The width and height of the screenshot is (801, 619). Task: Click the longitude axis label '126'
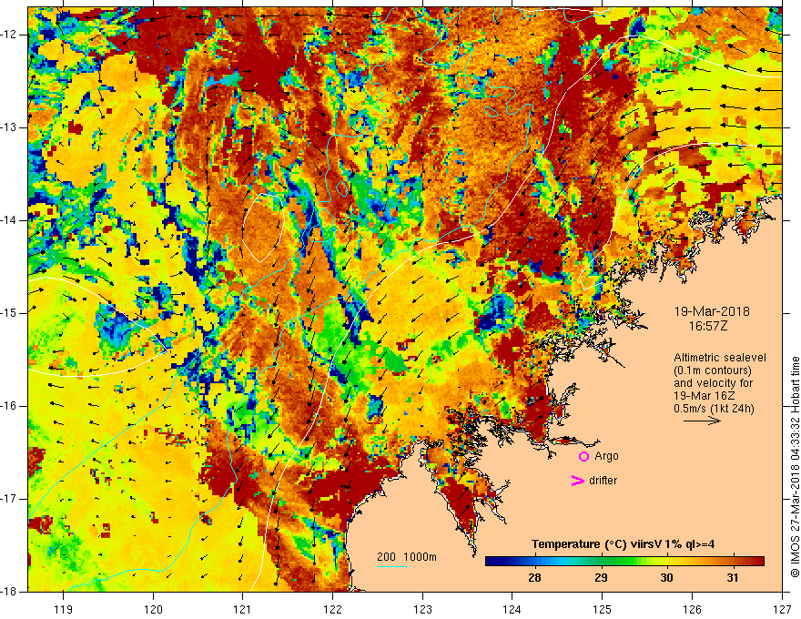pos(692,609)
